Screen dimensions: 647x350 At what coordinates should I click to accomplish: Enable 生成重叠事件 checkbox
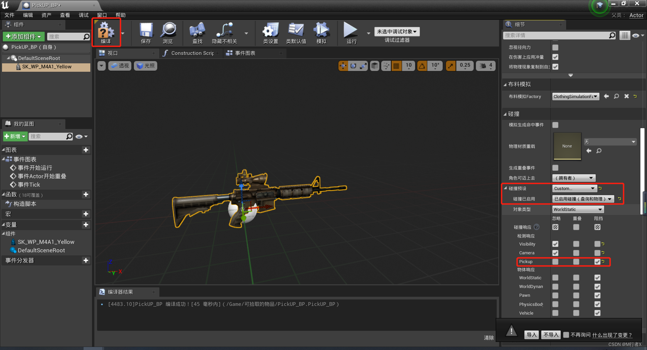click(x=555, y=168)
